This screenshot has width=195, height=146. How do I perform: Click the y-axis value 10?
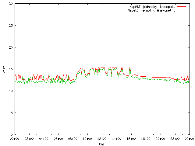point(11,91)
